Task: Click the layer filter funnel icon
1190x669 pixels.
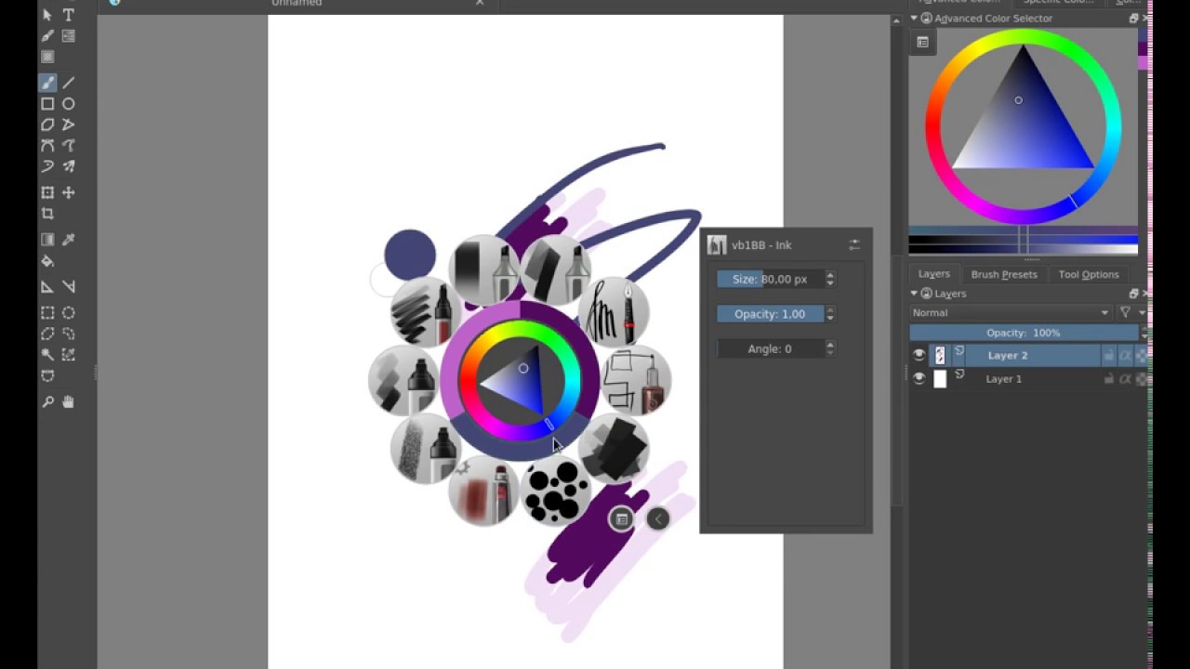Action: 1125,313
